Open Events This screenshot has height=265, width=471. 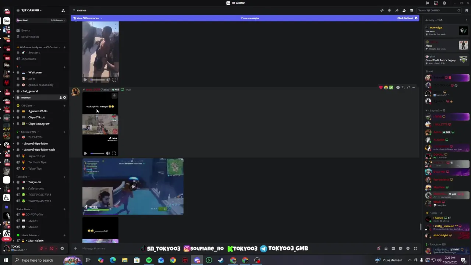40,31
